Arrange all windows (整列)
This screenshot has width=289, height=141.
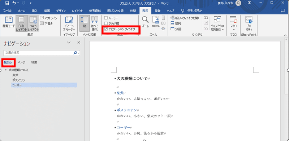[x=176, y=23]
